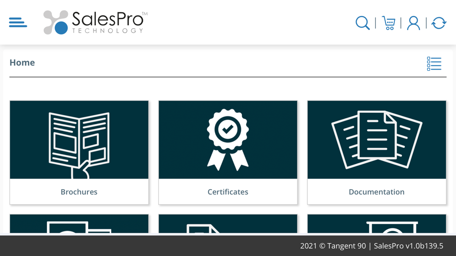Open the hamburger navigation menu
Screen dimensions: 456x256
click(x=18, y=22)
